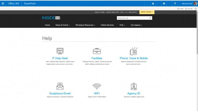This screenshot has height=111, width=198.
Task: Open Help in the top utility bar
Action: [x=122, y=12]
